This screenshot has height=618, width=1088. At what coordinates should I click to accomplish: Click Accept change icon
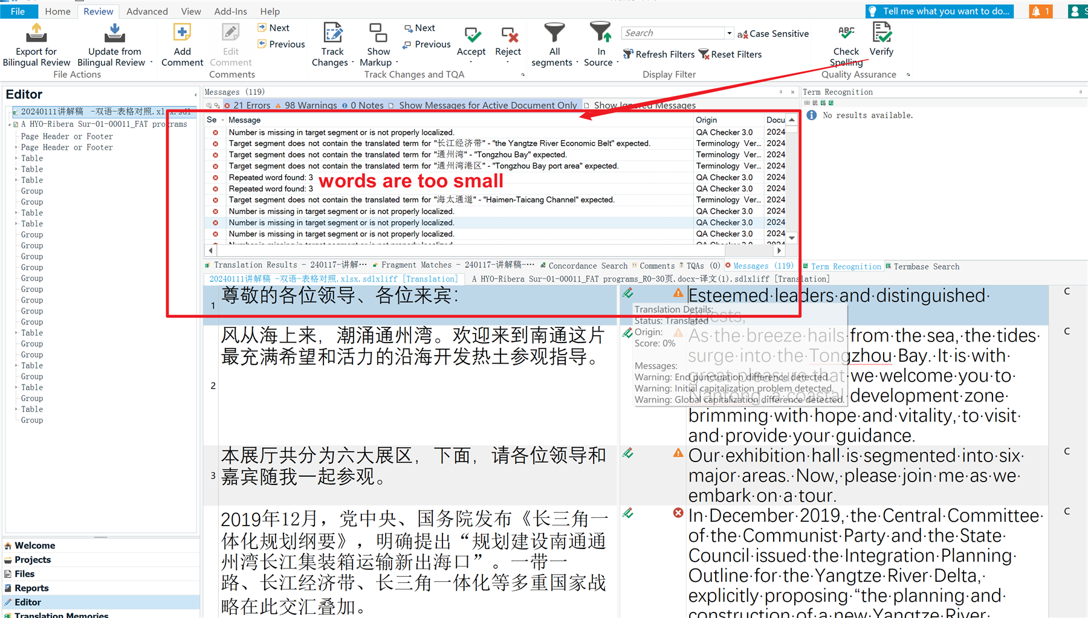(471, 34)
